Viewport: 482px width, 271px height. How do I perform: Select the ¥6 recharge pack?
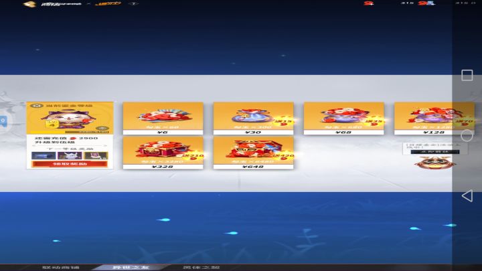pyautogui.click(x=163, y=118)
